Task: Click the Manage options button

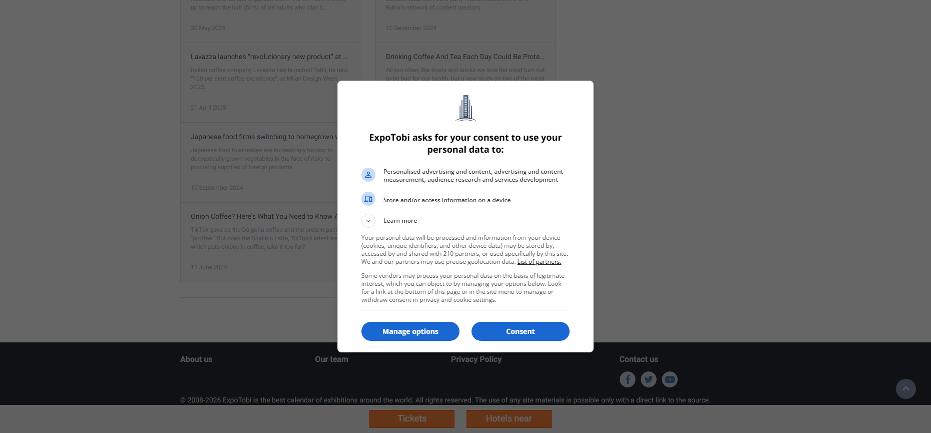Action: [410, 331]
